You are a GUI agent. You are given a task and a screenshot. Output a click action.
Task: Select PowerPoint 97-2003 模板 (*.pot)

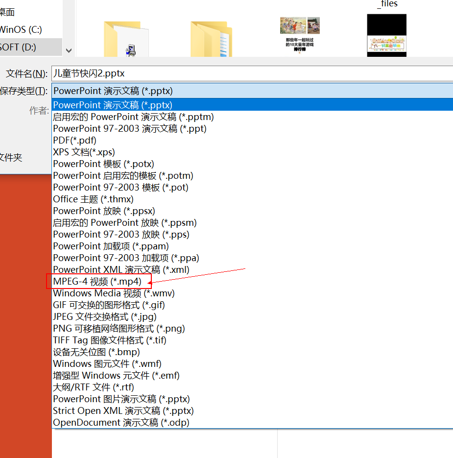(252, 187)
